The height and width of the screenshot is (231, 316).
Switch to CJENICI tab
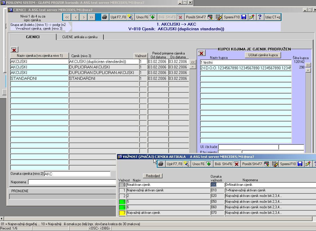pos(33,37)
